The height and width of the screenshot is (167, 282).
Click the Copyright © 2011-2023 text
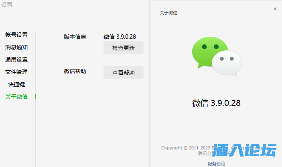(216, 148)
